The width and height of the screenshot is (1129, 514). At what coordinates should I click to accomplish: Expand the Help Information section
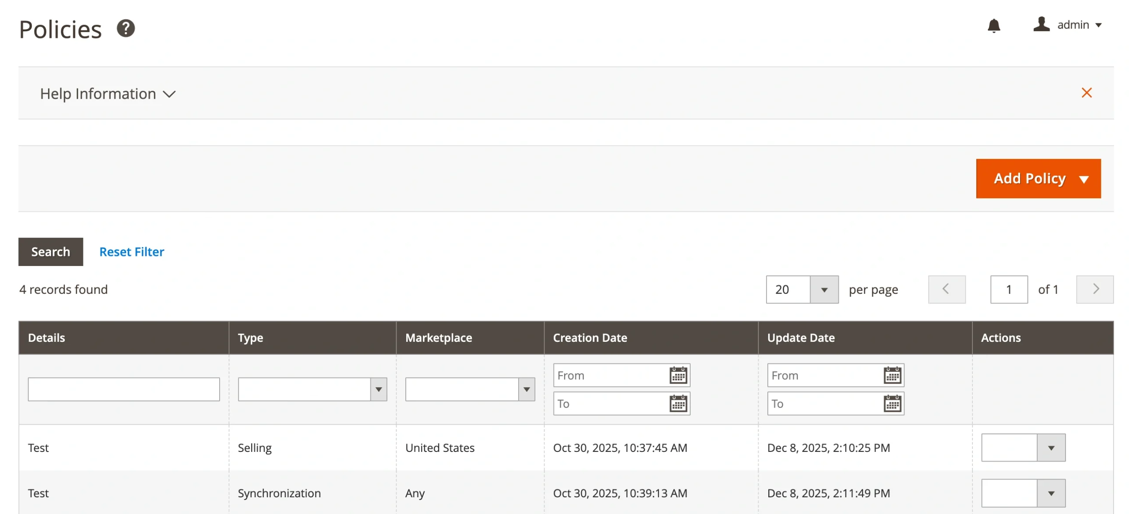108,94
